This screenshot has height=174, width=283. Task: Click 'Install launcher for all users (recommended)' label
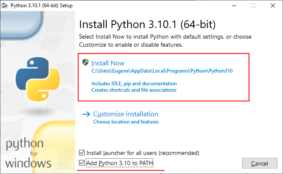coord(143,152)
